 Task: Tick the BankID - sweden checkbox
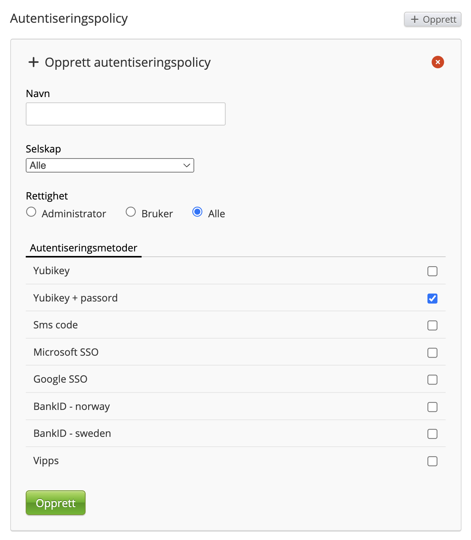(432, 434)
